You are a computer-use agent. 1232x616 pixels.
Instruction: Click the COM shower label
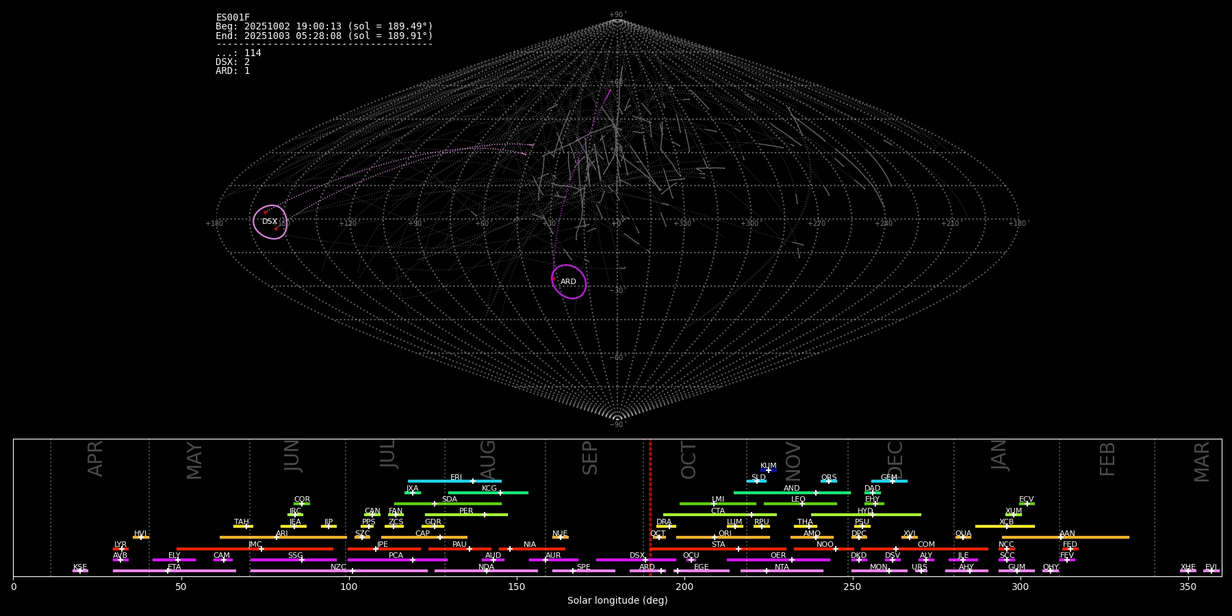pos(926,545)
